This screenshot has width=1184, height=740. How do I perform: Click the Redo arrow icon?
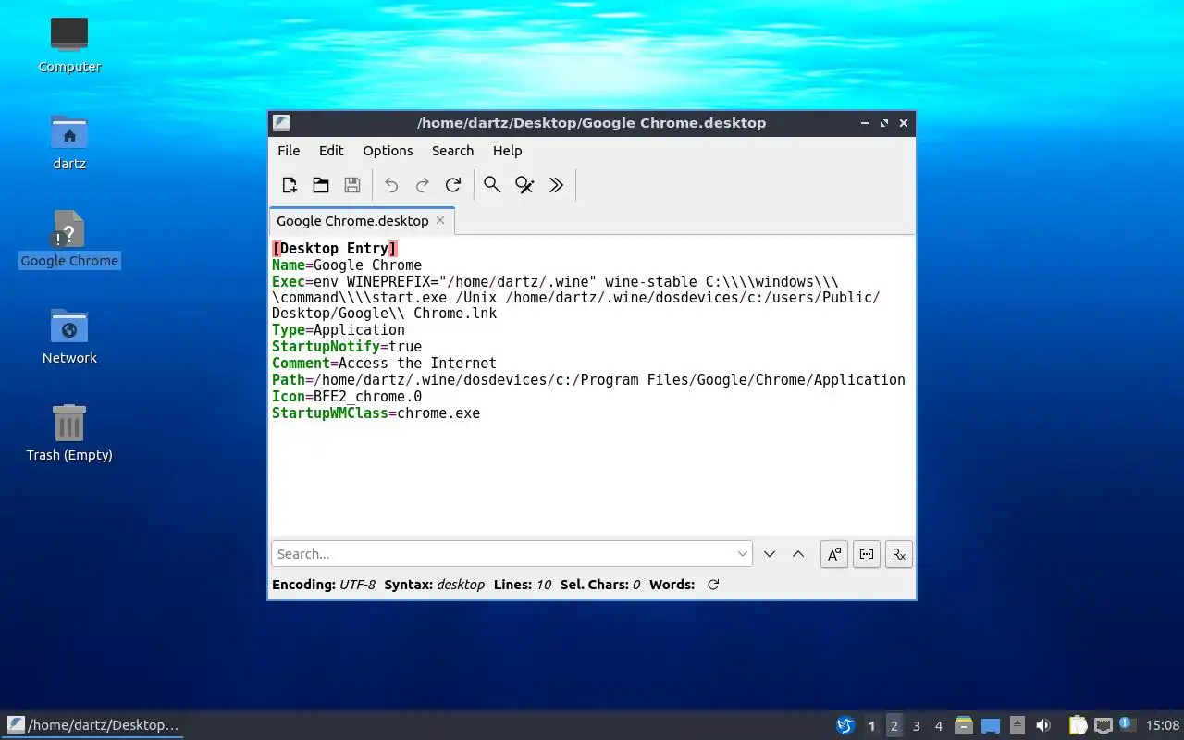click(423, 185)
